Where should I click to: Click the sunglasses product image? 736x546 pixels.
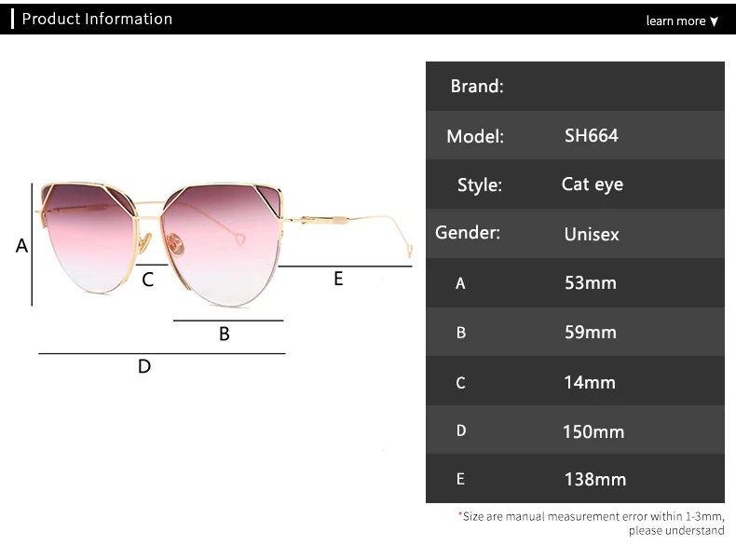[225, 244]
